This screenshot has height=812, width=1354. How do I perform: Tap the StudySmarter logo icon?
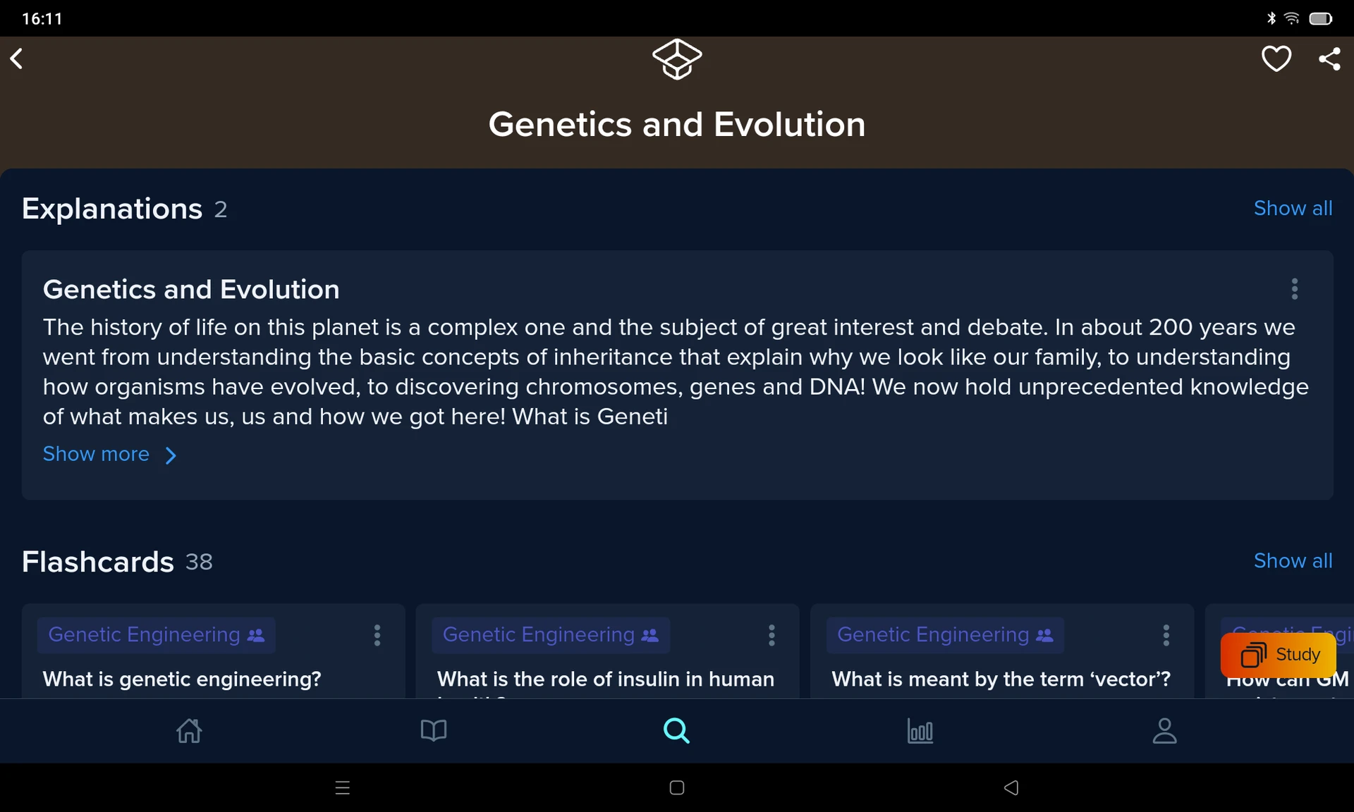click(x=677, y=59)
